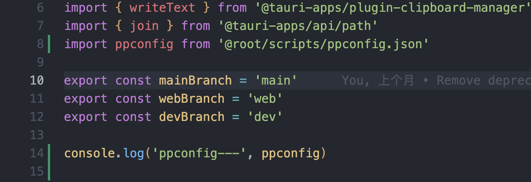531x182 pixels.
Task: Click the 'devBranch' constant name
Action: click(192, 117)
